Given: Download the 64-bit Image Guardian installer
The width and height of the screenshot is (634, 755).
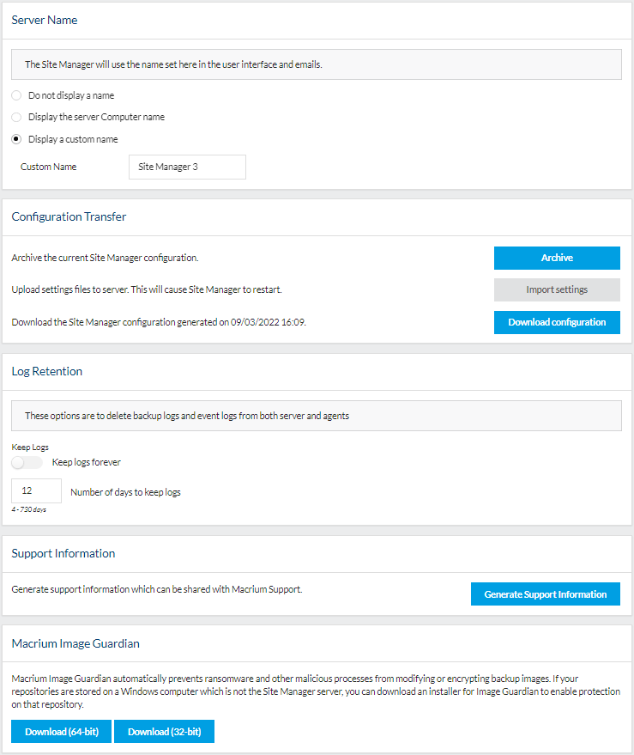Looking at the screenshot, I should tap(61, 732).
